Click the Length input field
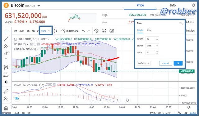Screen dimensions: 199x116 click(152, 39)
